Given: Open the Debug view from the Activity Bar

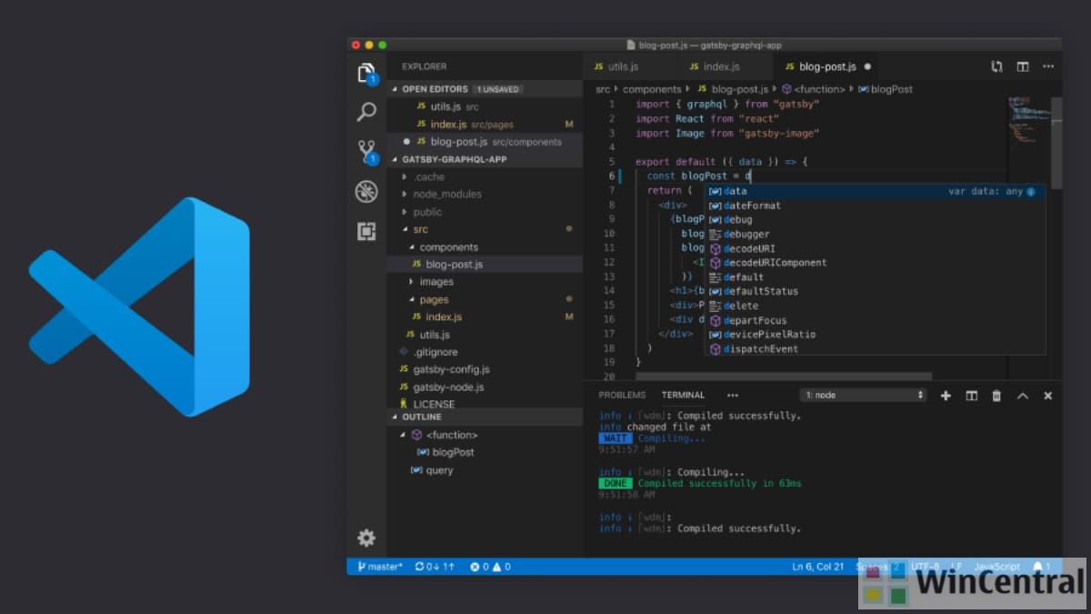Looking at the screenshot, I should 366,191.
